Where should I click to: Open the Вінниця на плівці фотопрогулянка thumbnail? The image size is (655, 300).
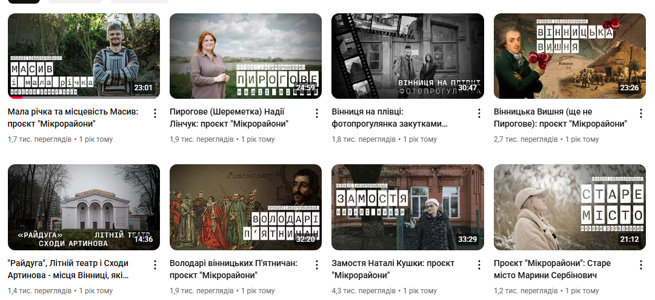click(x=408, y=56)
